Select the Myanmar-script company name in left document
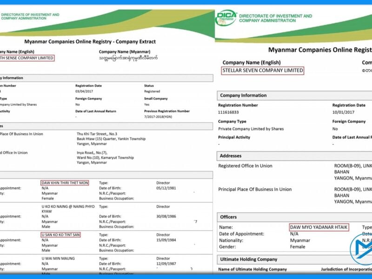 tap(128, 58)
